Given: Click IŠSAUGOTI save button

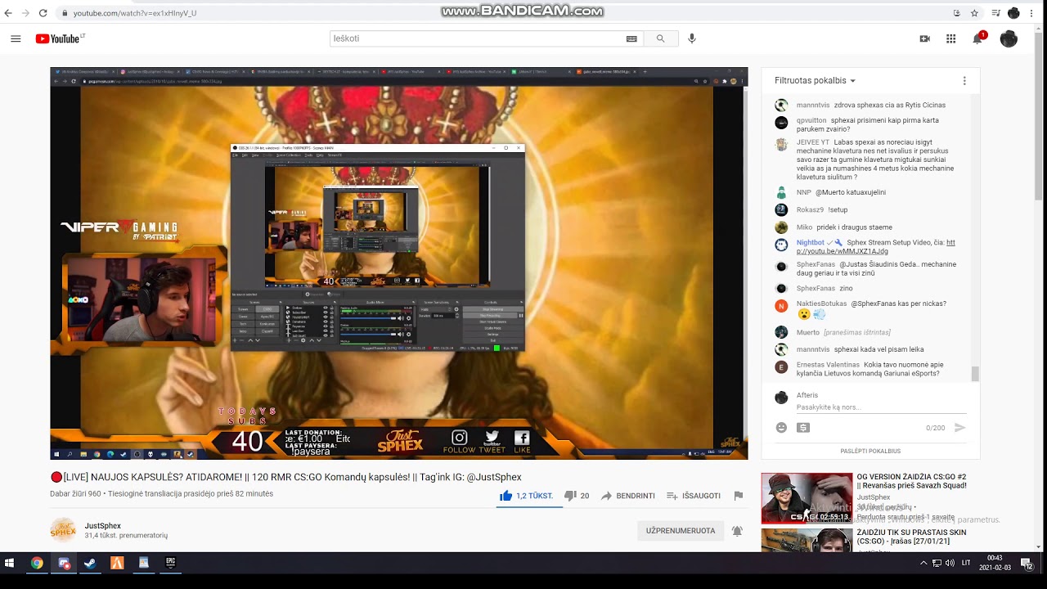Looking at the screenshot, I should (x=694, y=496).
